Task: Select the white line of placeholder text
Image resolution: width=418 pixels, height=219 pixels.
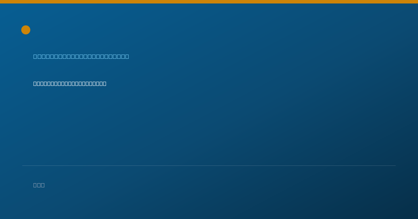Action: tap(70, 83)
